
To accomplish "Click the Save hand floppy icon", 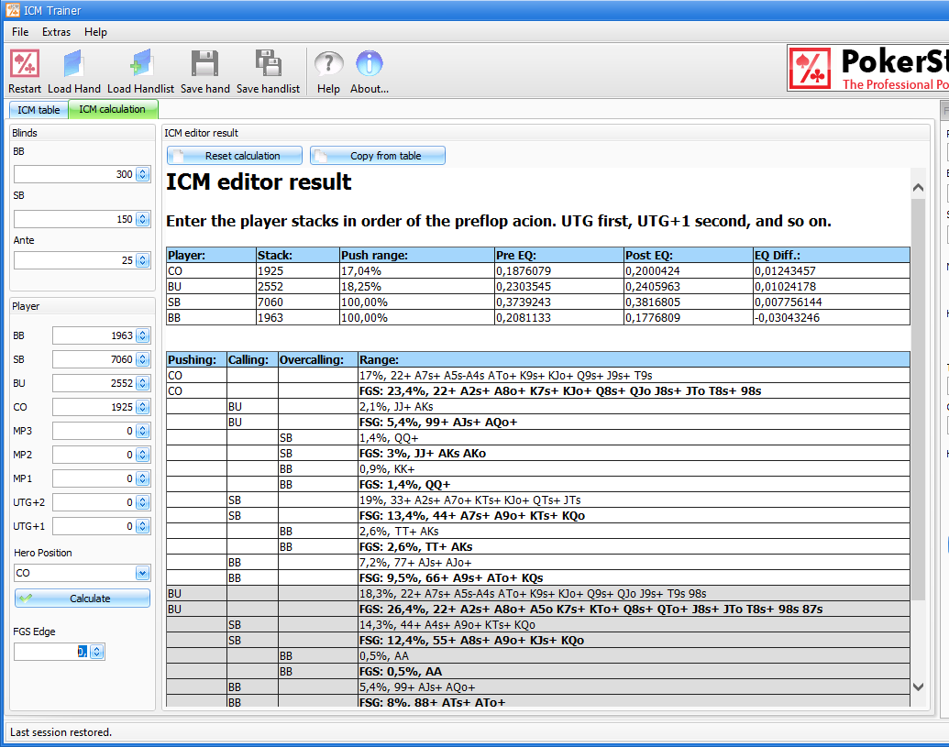I will [x=205, y=64].
